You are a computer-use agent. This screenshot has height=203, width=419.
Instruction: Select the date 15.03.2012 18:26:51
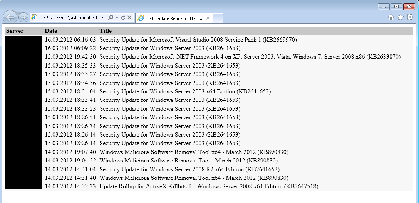(70, 117)
